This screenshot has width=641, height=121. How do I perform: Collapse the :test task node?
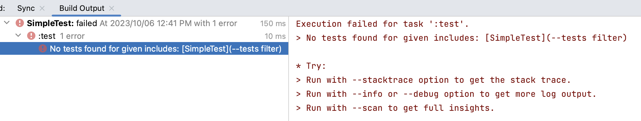point(18,36)
